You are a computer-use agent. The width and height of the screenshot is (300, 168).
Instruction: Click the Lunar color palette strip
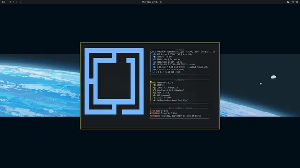168,98
